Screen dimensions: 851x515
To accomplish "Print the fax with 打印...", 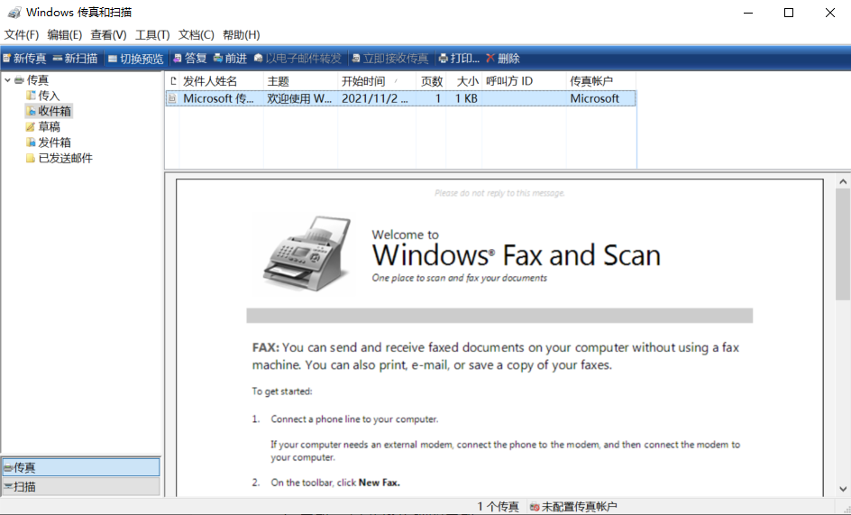I will [459, 58].
